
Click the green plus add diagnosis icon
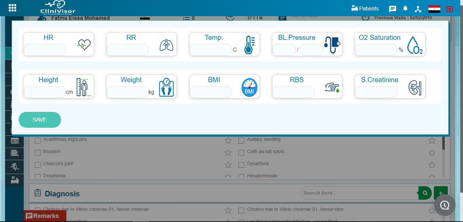441,193
